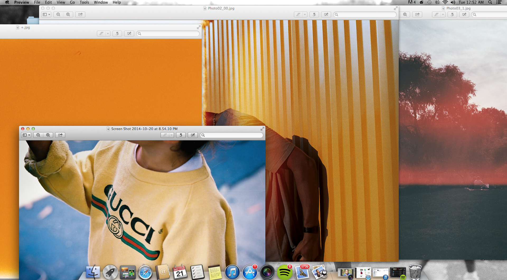Launch iTunes from the Dock
Image resolution: width=507 pixels, height=280 pixels.
click(x=232, y=272)
